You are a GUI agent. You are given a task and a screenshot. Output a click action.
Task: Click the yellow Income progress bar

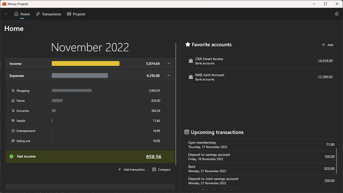[x=85, y=64]
